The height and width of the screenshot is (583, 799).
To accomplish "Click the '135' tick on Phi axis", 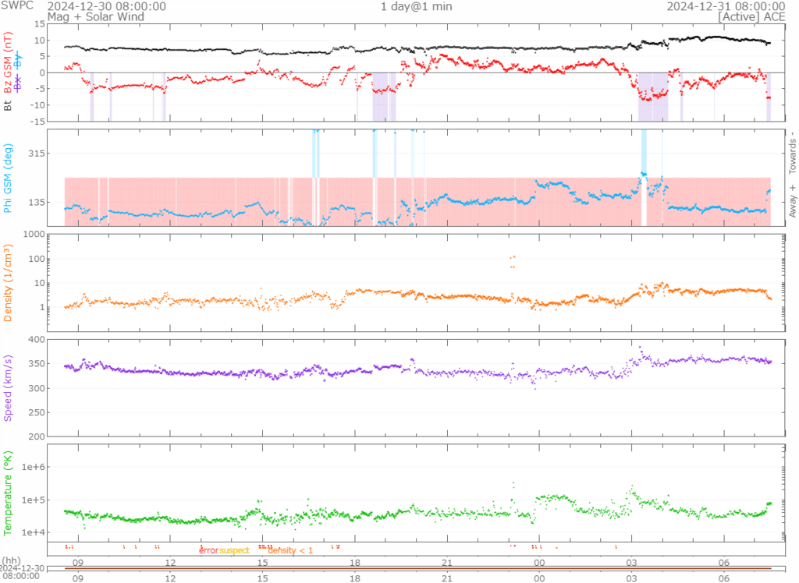I will [x=36, y=202].
